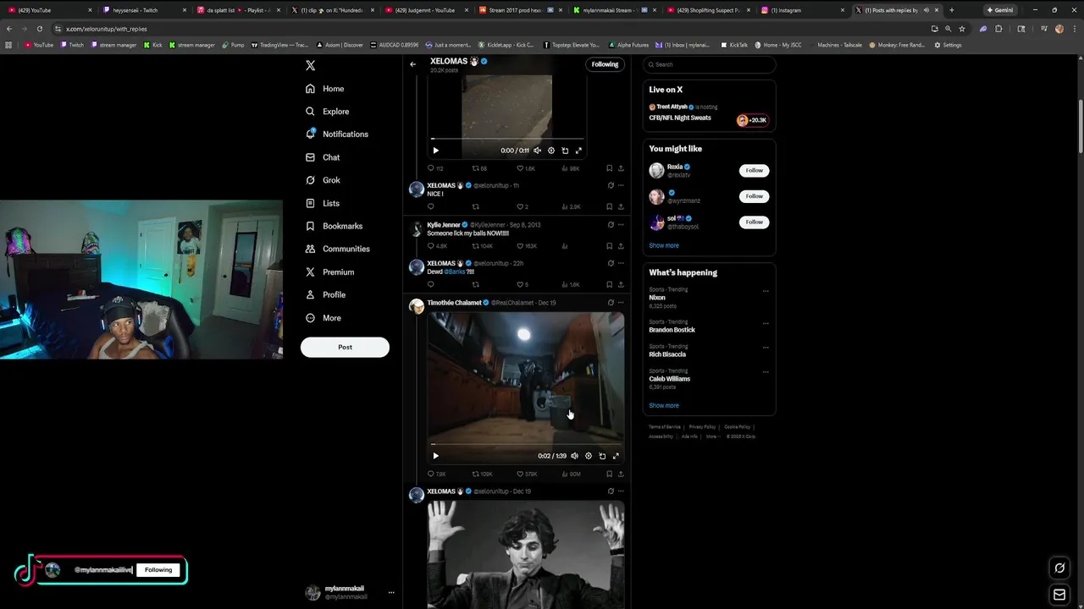Viewport: 1084px width, 609px height.
Task: Open more options on the NICE ! post
Action: (x=621, y=185)
